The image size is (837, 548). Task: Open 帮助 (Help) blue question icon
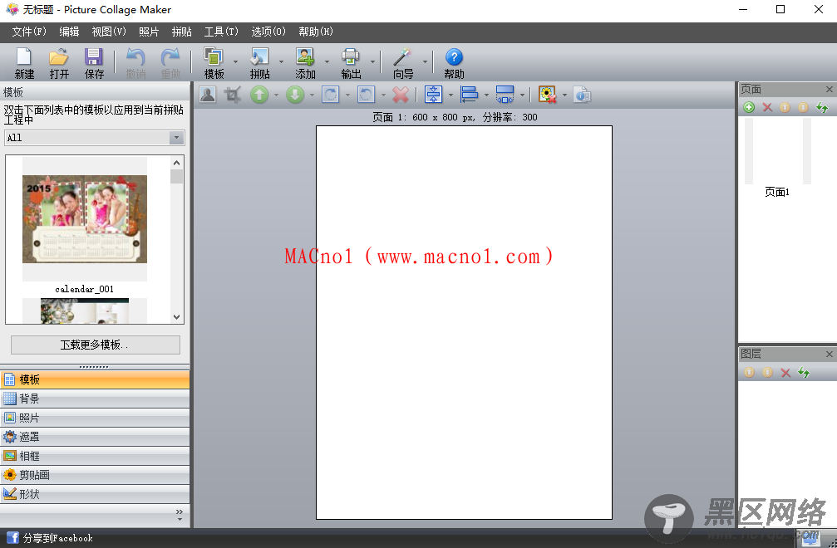(454, 57)
